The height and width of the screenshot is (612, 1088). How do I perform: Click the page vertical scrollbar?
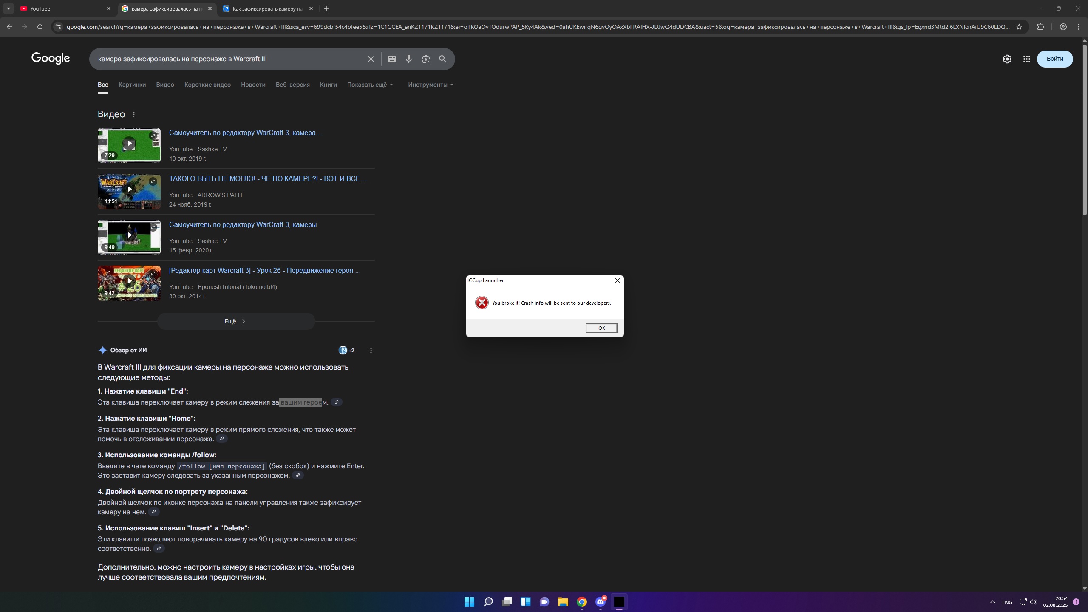(x=1084, y=130)
